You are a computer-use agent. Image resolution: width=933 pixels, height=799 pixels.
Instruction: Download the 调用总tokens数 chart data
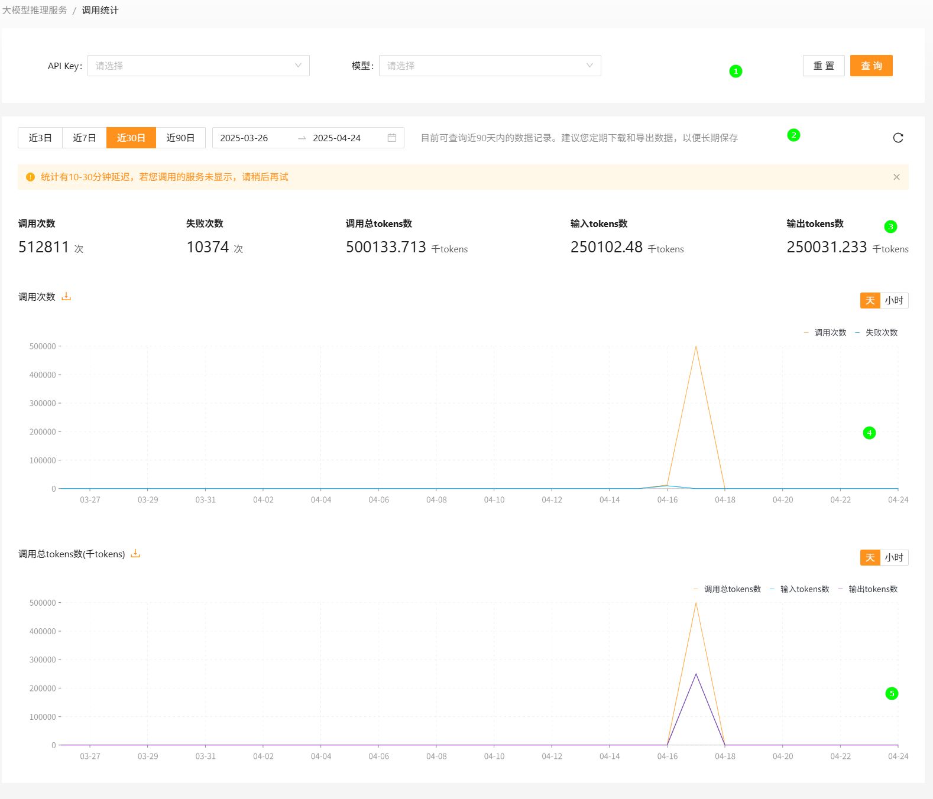tap(135, 554)
